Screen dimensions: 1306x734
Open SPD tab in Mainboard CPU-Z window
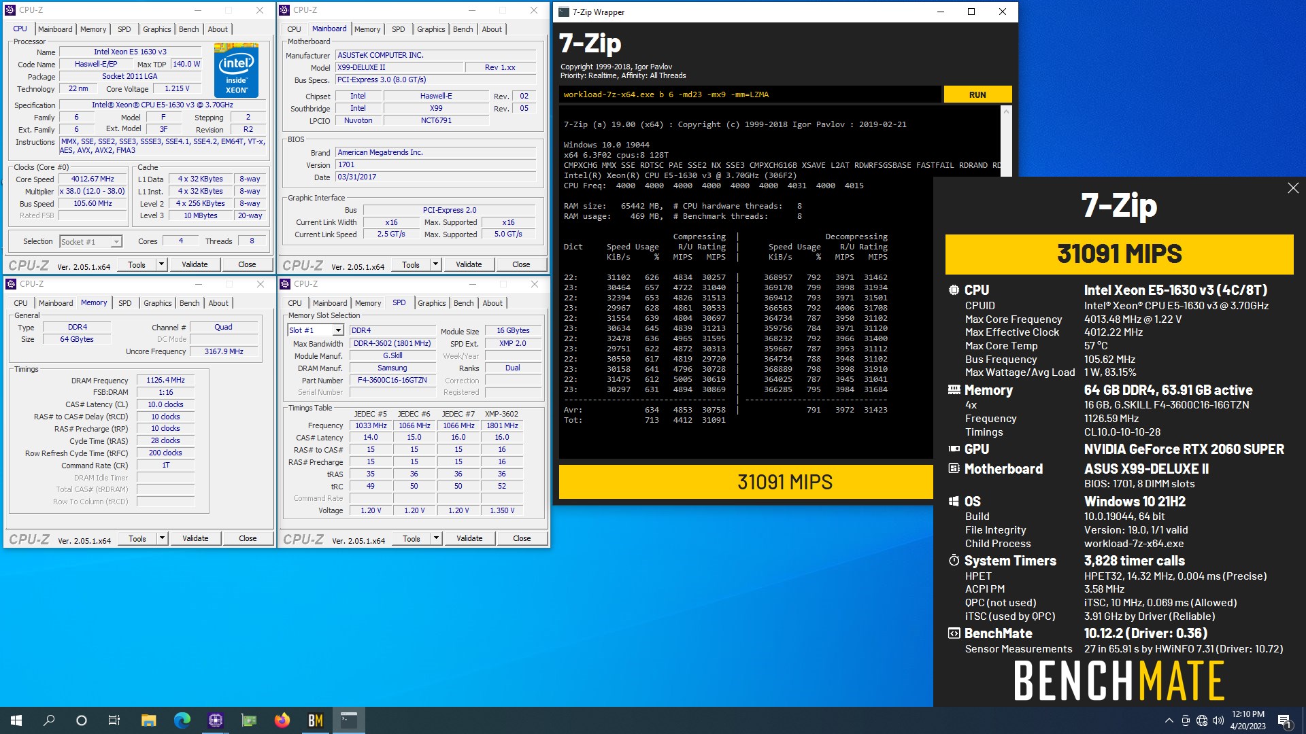tap(399, 29)
